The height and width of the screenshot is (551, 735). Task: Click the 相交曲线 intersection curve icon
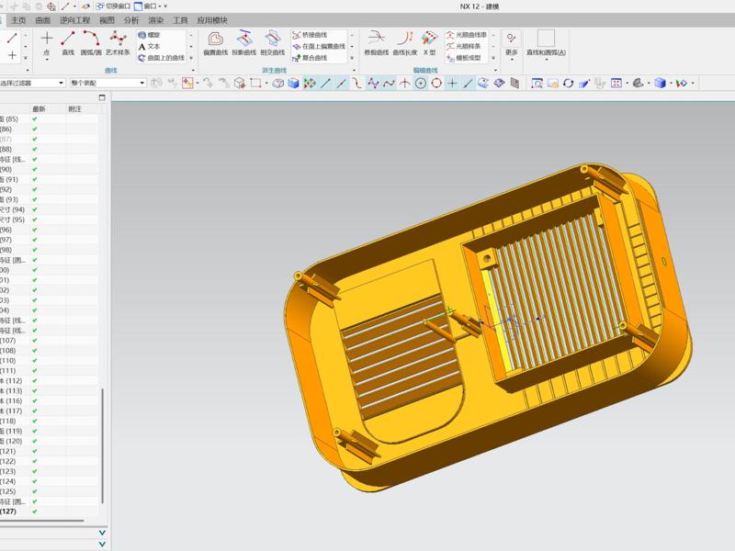(273, 41)
